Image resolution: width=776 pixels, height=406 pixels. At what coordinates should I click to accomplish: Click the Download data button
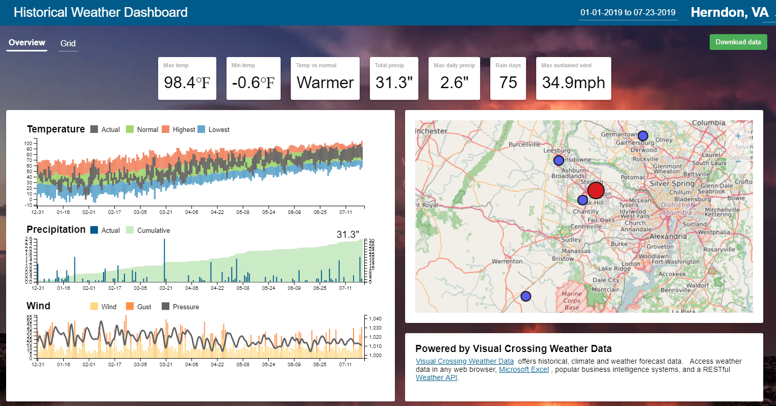click(738, 42)
